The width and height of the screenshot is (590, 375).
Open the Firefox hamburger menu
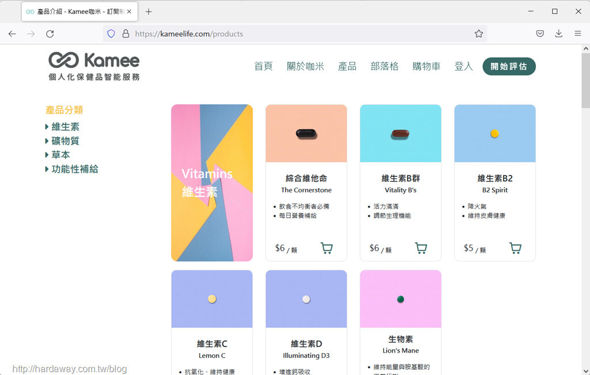pos(578,34)
